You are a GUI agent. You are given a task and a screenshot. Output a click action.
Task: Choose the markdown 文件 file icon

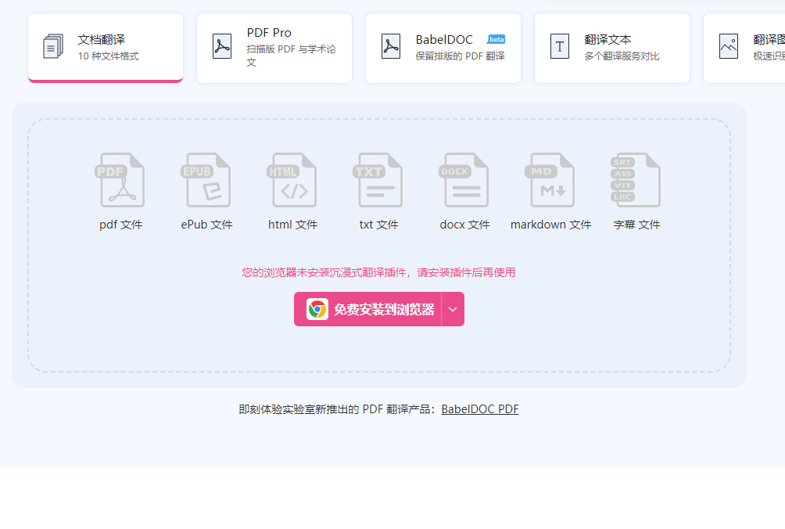point(550,180)
